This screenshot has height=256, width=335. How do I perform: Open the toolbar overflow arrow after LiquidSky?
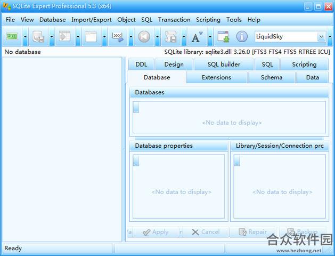point(330,37)
